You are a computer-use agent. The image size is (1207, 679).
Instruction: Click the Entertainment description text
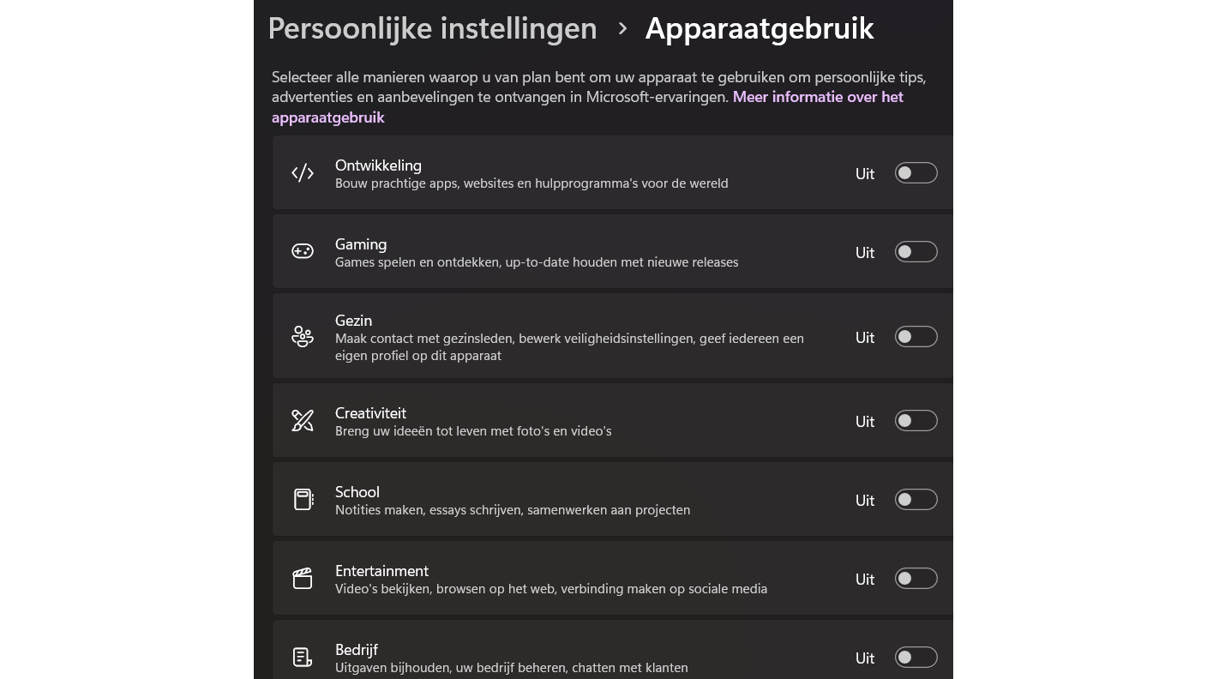point(550,589)
